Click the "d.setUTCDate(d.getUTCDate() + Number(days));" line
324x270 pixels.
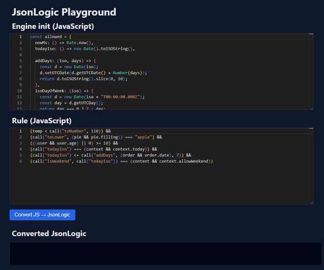(x=93, y=73)
